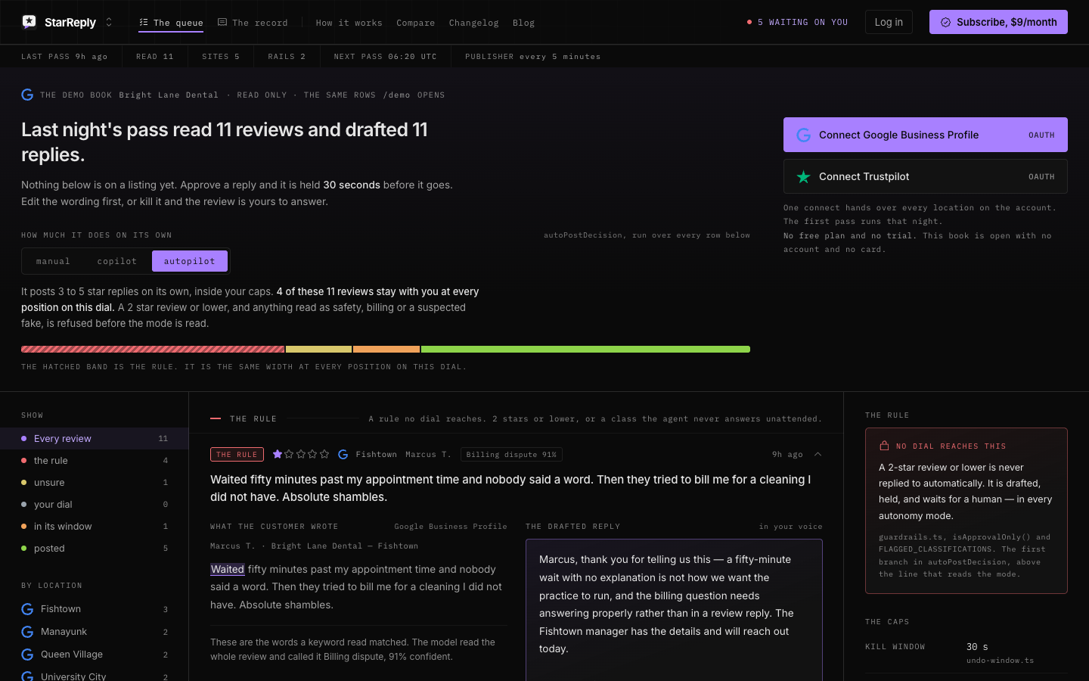Connect Google Business Profile via OAuth
Screen dimensions: 1089x681
pos(926,135)
